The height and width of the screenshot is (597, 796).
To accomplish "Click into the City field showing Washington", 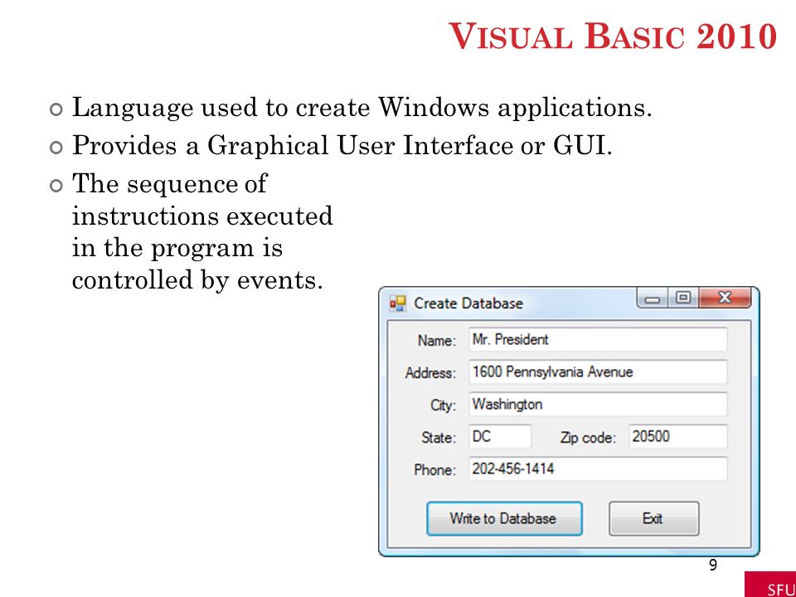I will (598, 404).
